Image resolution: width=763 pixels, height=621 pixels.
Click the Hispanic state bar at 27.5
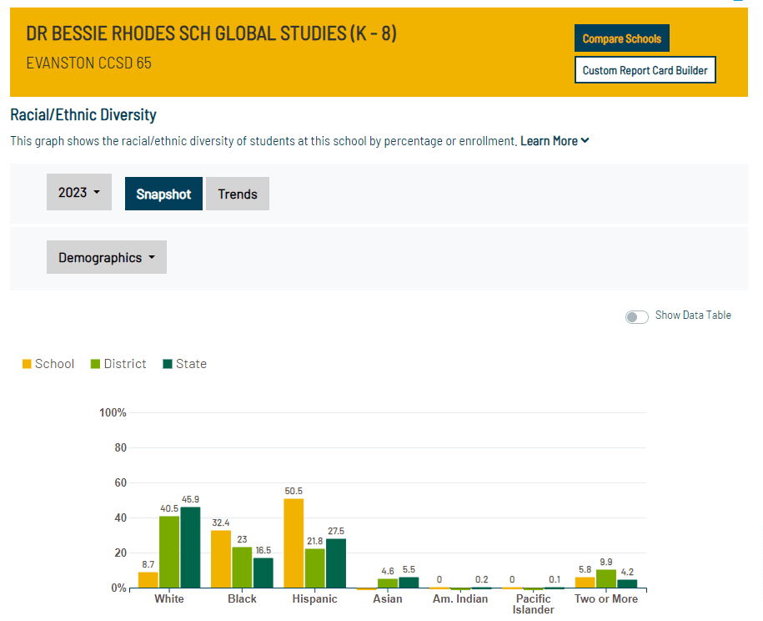click(336, 563)
